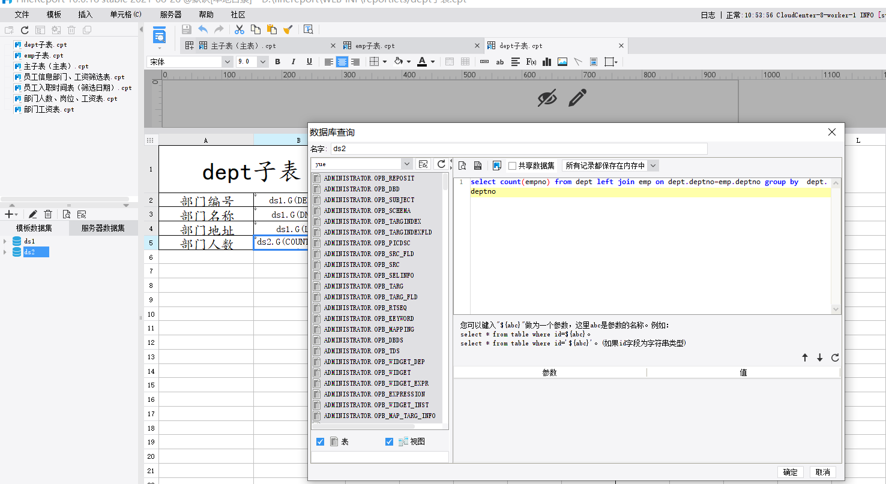Image resolution: width=886 pixels, height=484 pixels.
Task: Edit selected dataset with the pencil icon
Action: coord(33,214)
